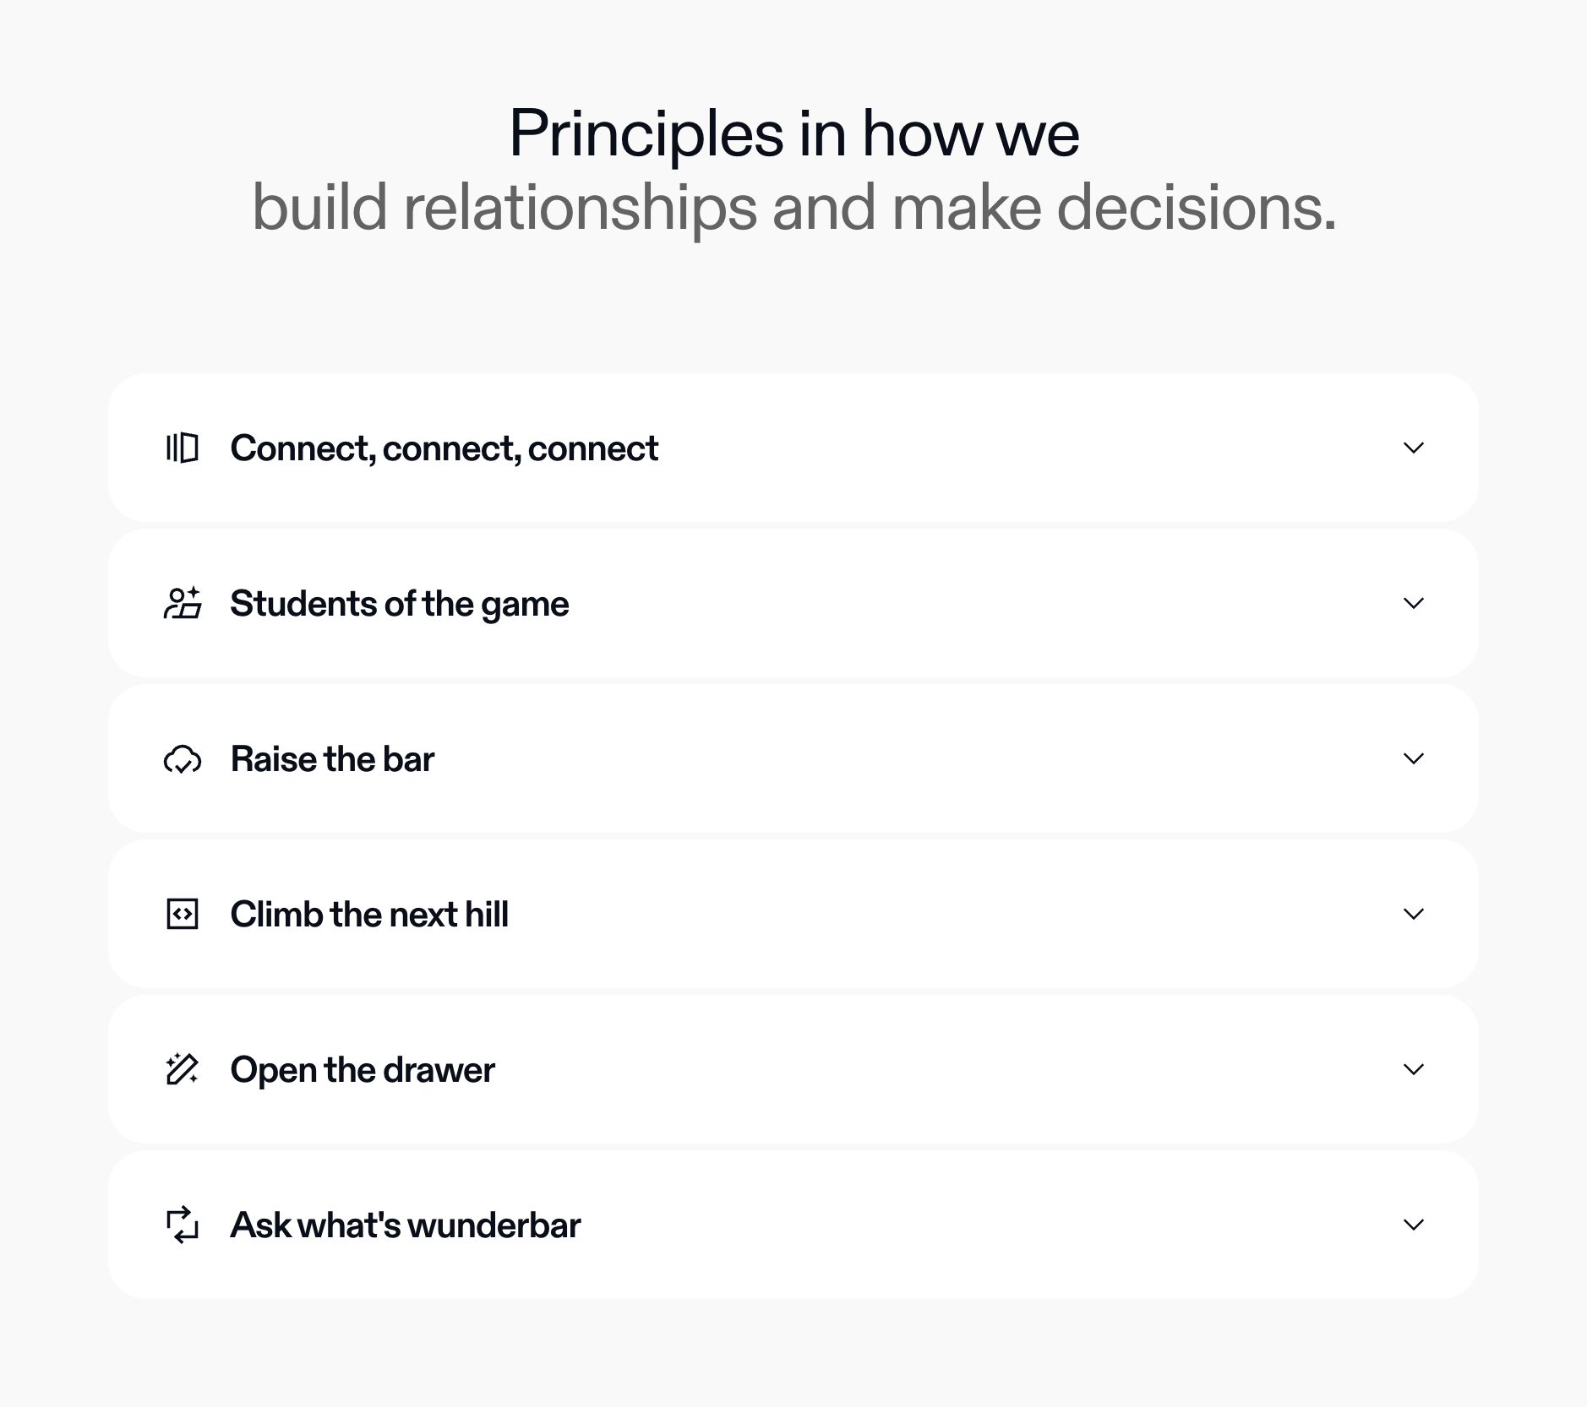Open the "Open the drawer" principle title
Screen dimensions: 1587x1407
pyautogui.click(x=363, y=1070)
